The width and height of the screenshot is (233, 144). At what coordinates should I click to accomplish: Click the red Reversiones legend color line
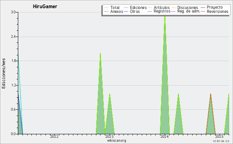tap(203, 12)
